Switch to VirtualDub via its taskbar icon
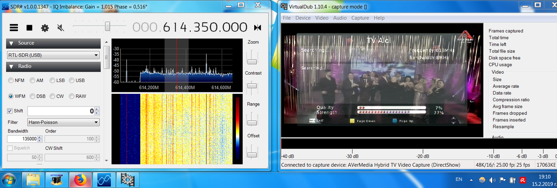This screenshot has width=557, height=188. 128,179
